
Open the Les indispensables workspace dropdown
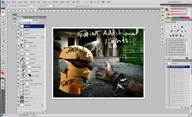(x=175, y=2)
